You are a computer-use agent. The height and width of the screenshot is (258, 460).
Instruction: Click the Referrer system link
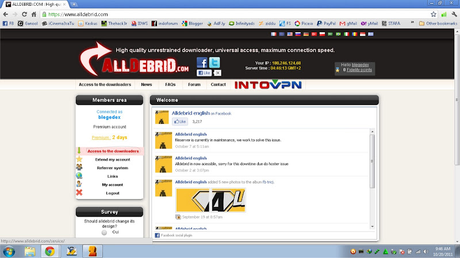pyautogui.click(x=113, y=168)
